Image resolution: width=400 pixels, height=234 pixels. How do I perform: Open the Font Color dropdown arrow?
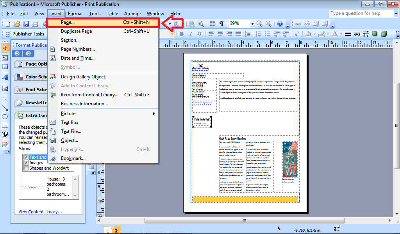[x=340, y=34]
